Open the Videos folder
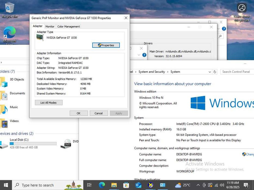 click(10, 123)
